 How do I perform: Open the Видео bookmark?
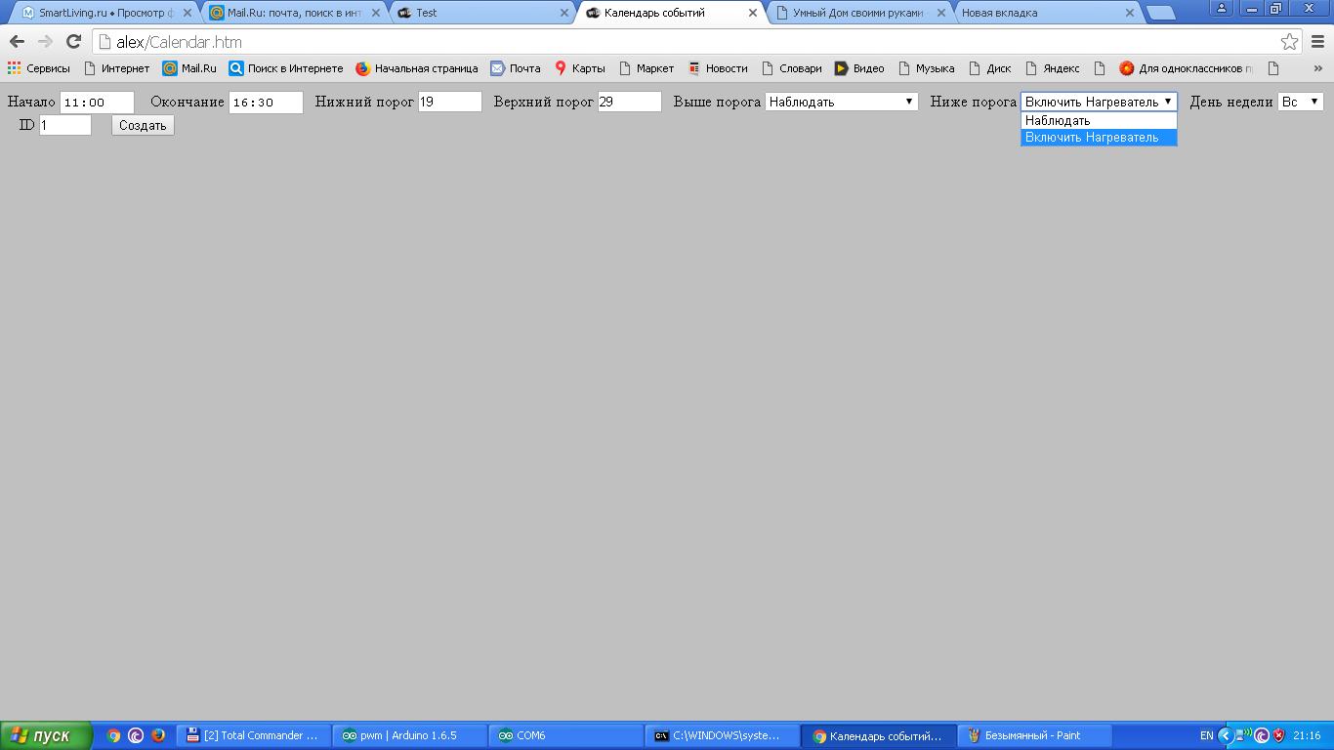coord(859,68)
